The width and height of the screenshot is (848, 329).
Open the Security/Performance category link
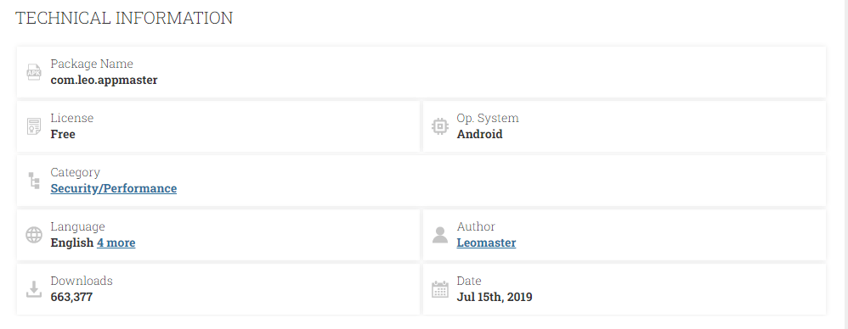pyautogui.click(x=114, y=188)
